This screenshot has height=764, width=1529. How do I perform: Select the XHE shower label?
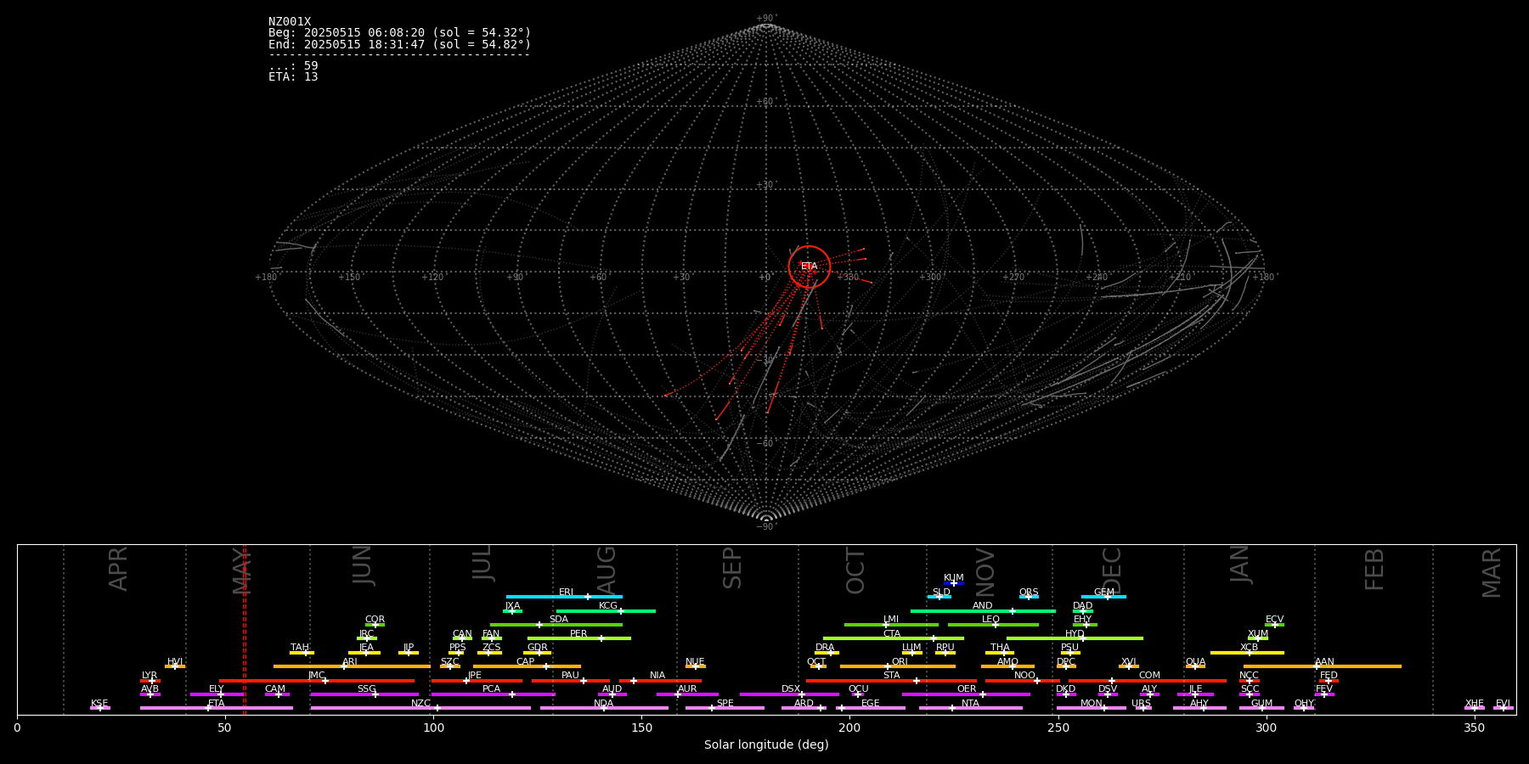coord(1474,704)
